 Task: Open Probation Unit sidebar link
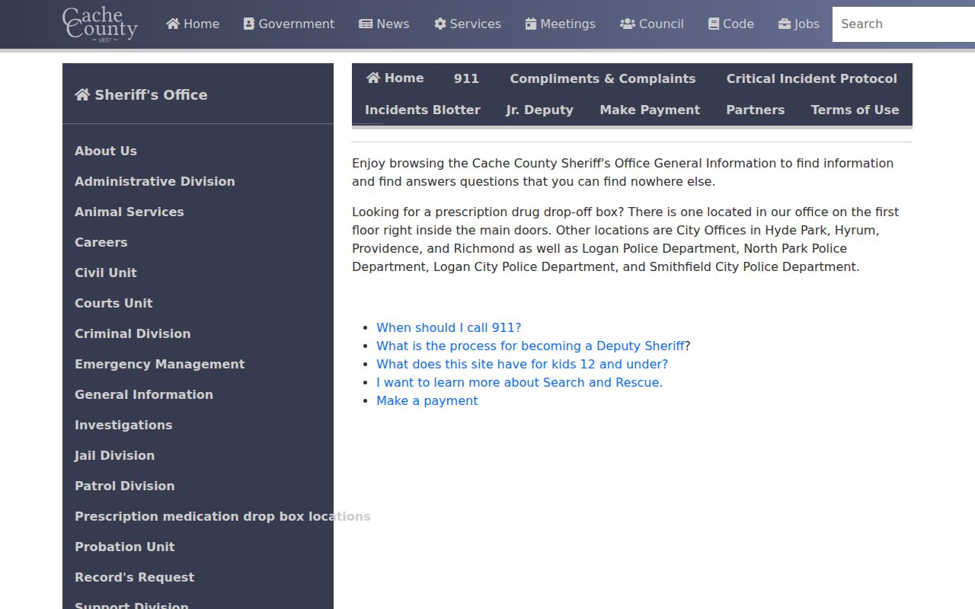coord(125,547)
